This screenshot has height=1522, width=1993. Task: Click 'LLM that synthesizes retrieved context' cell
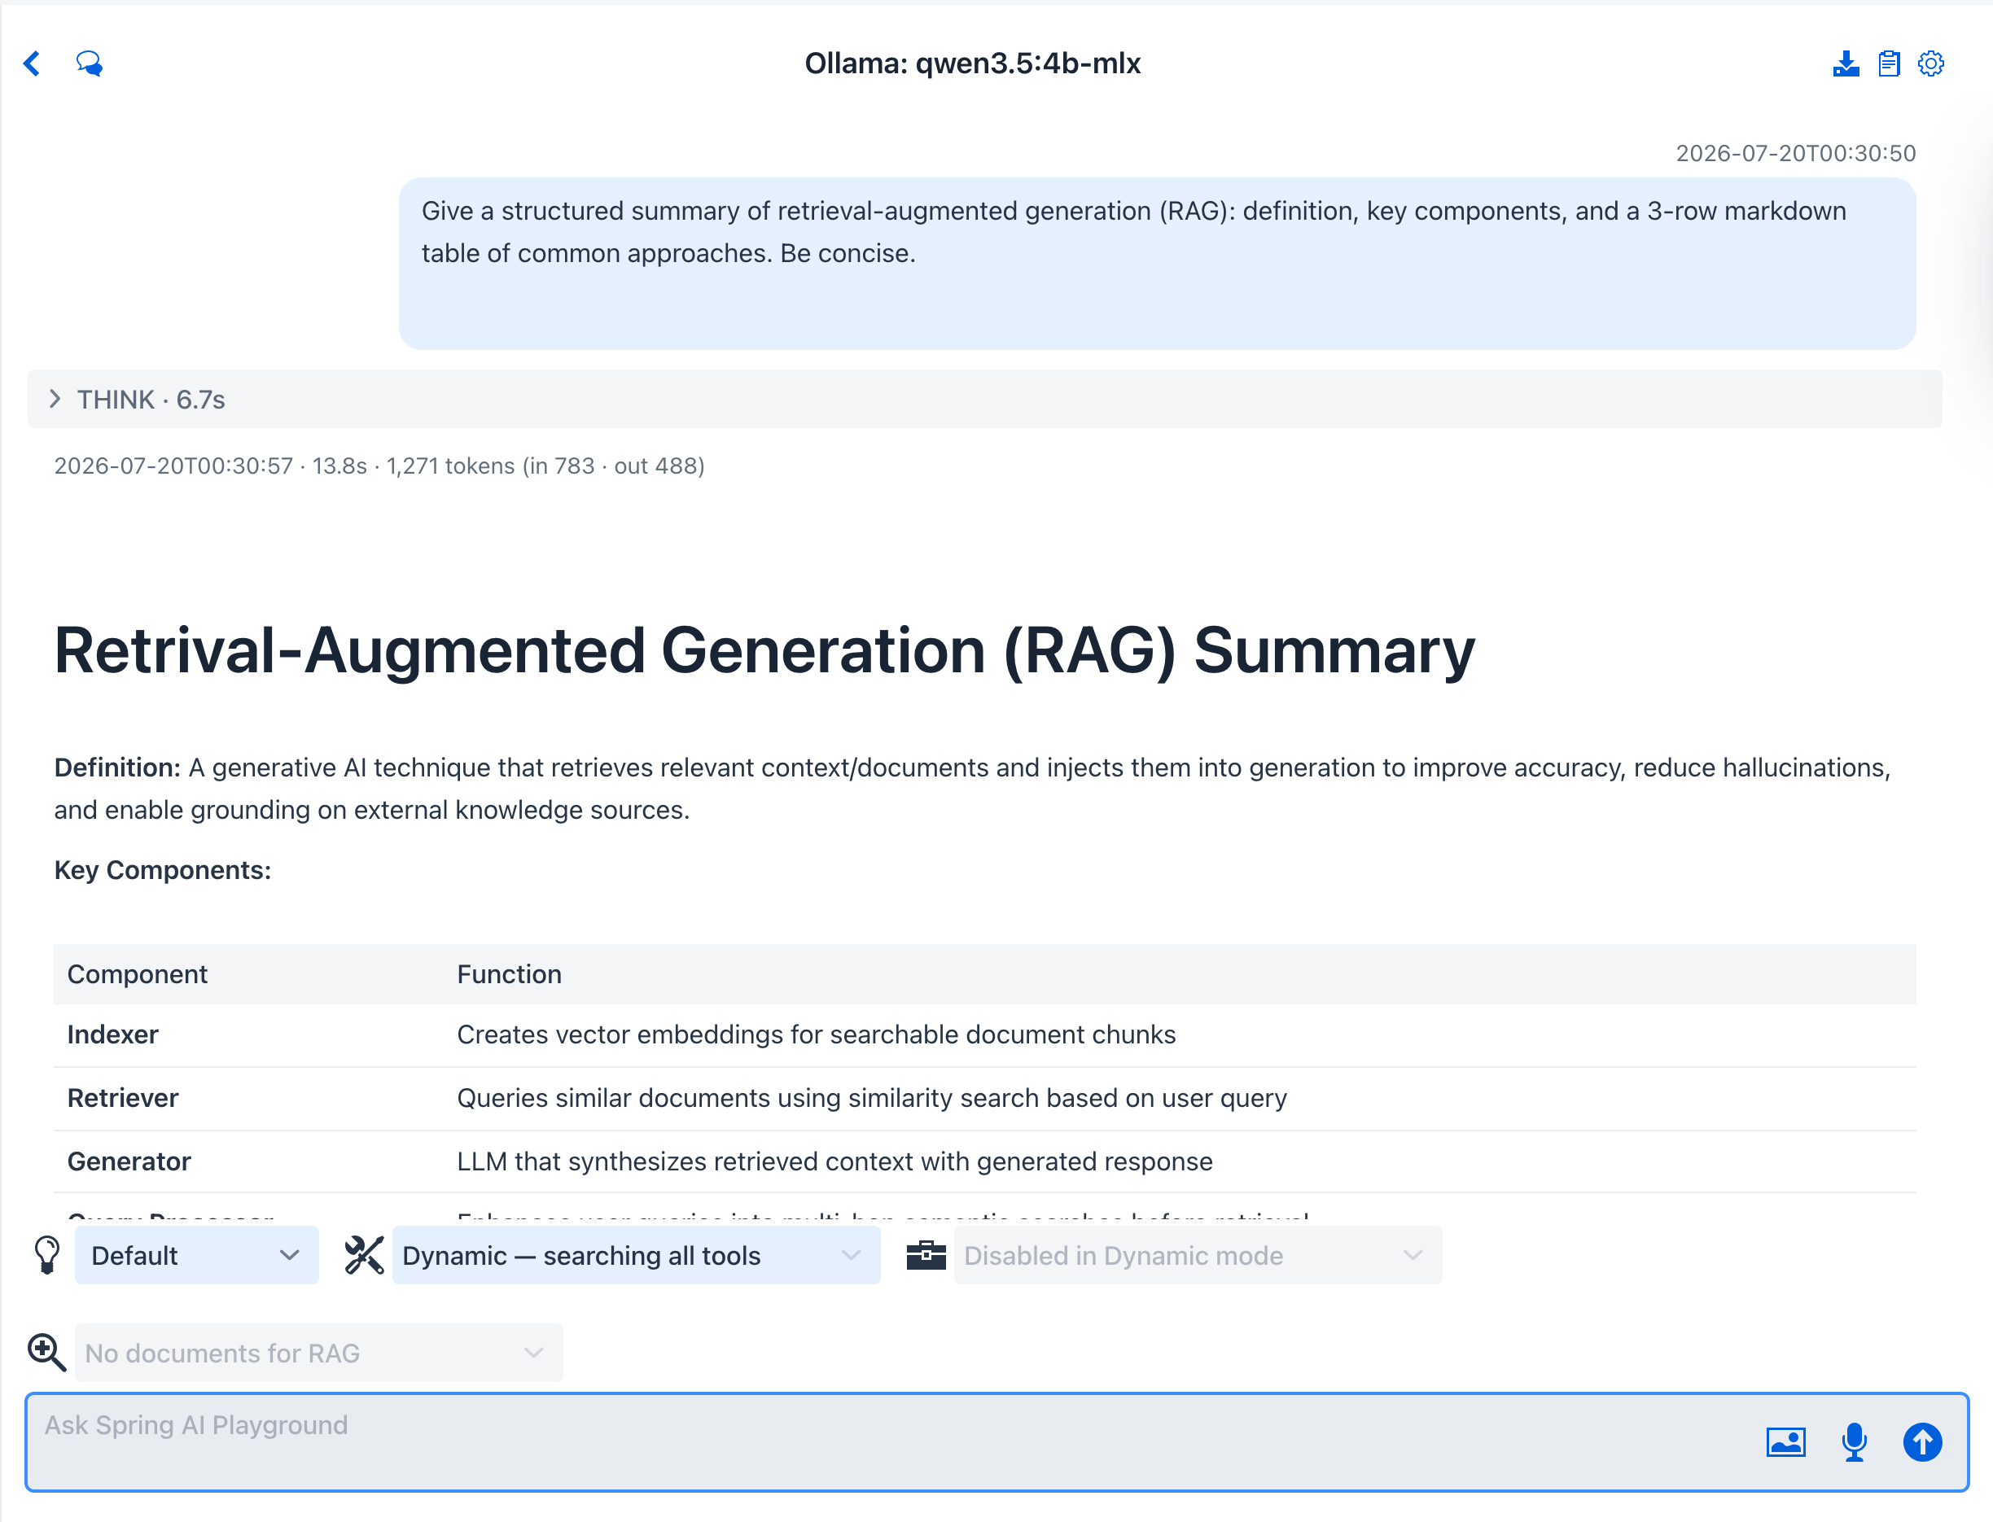[834, 1161]
